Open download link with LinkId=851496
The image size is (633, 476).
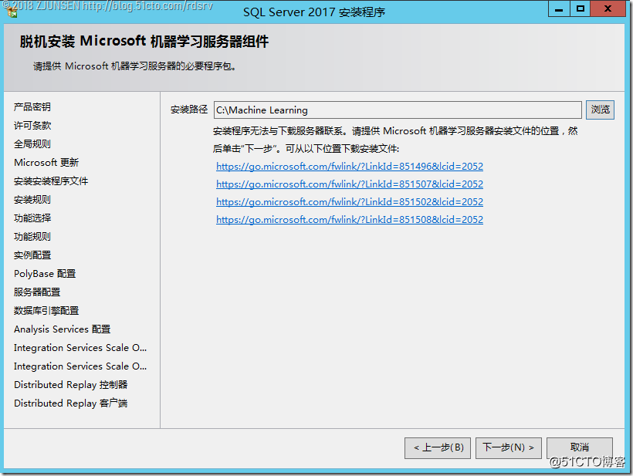(x=350, y=166)
